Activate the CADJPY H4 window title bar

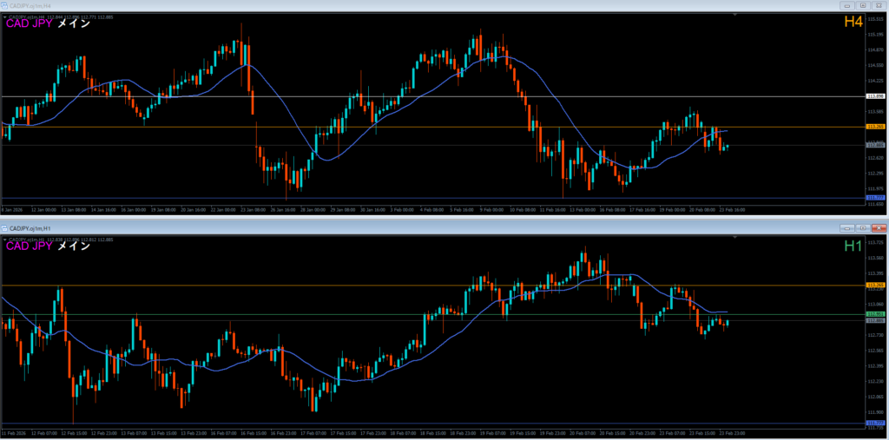pos(347,5)
